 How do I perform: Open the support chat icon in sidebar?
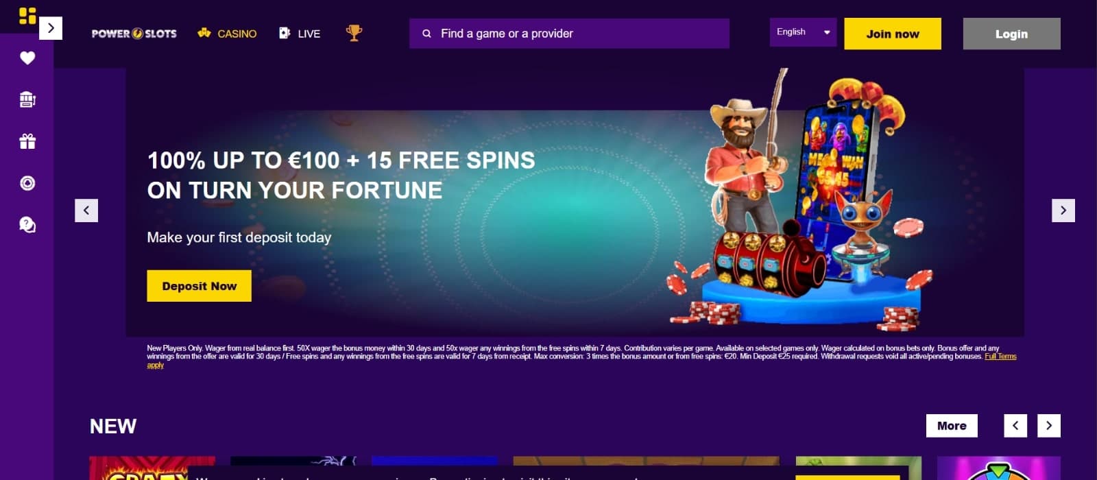click(27, 225)
